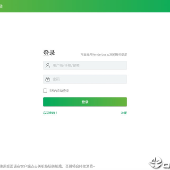Viewport: 170px width, 170px height.
Task: Click the user icon in username field
Action: 48,65
